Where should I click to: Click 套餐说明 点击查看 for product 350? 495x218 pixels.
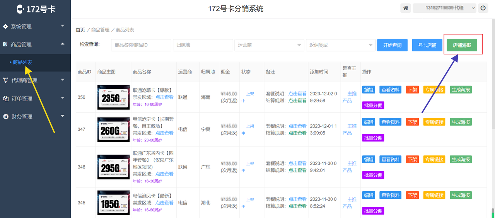pyautogui.click(x=297, y=94)
